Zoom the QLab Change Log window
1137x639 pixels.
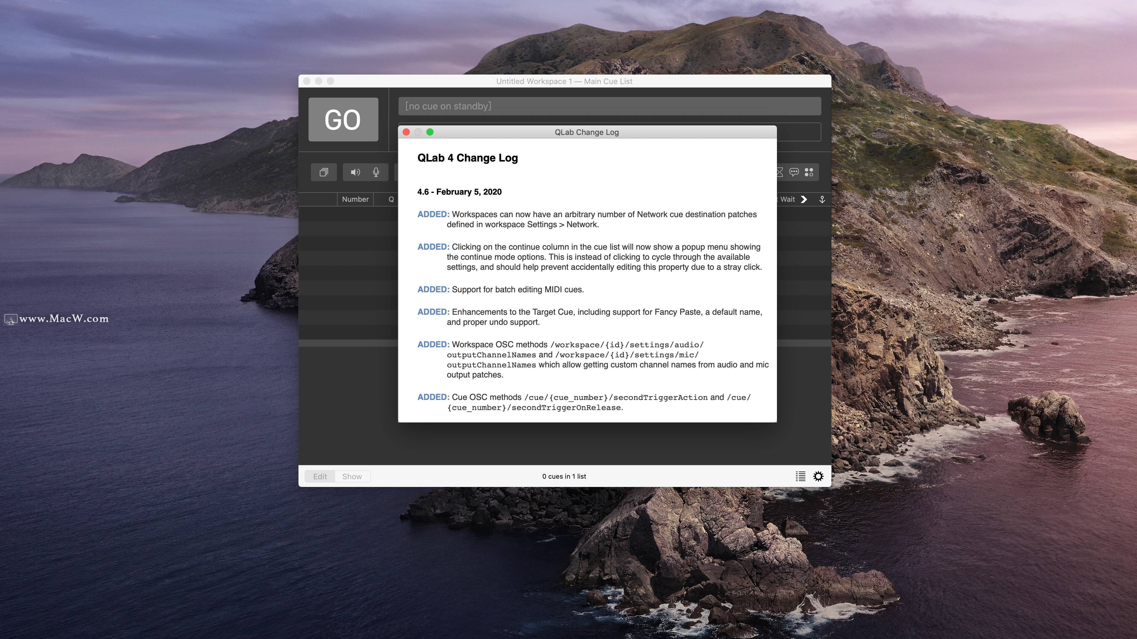(430, 132)
